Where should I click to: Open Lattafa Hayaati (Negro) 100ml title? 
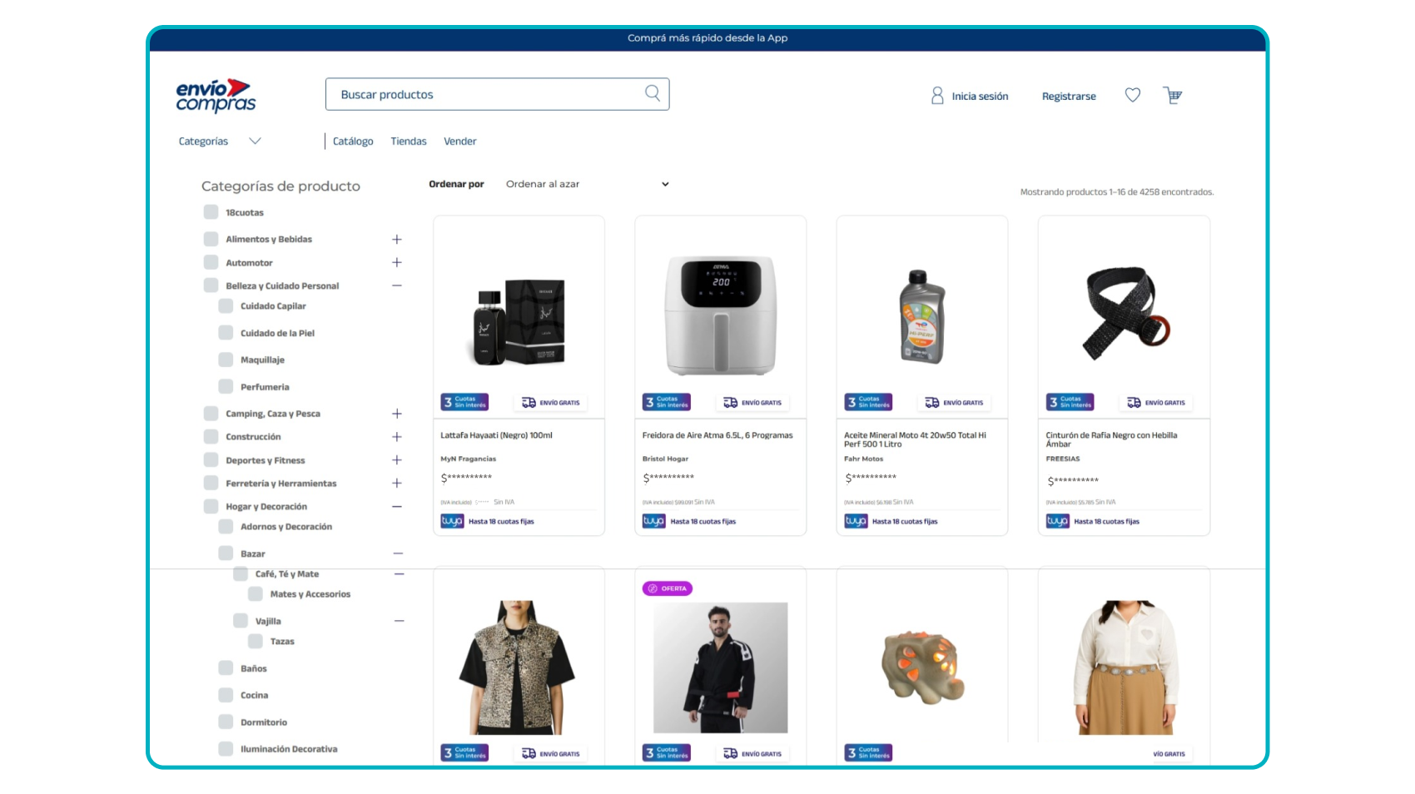pyautogui.click(x=496, y=435)
